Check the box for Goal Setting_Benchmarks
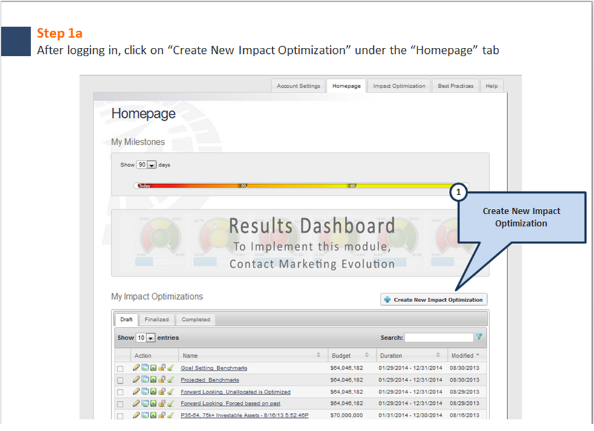594x431 pixels. pos(120,369)
